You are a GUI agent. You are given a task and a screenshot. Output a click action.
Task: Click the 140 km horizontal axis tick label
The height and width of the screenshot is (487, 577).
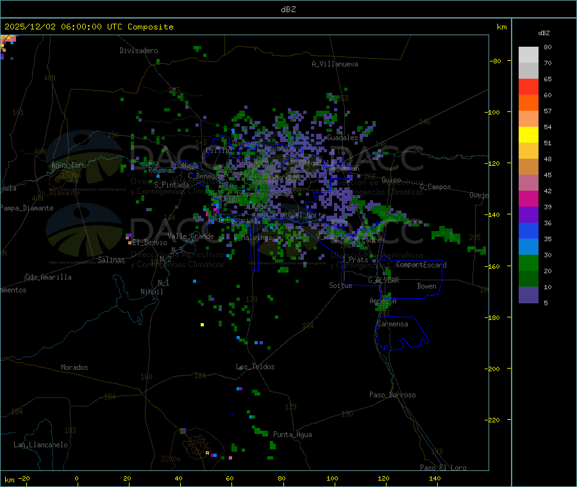[435, 479]
